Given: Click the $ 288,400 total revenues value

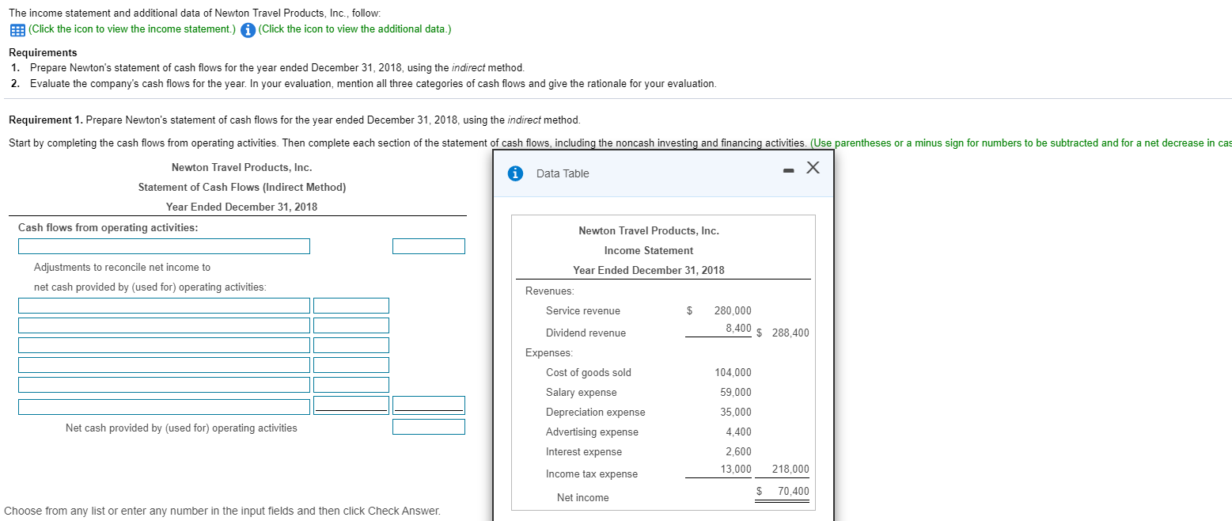Looking at the screenshot, I should click(783, 333).
